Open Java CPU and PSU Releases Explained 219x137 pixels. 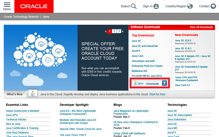tap(186, 79)
